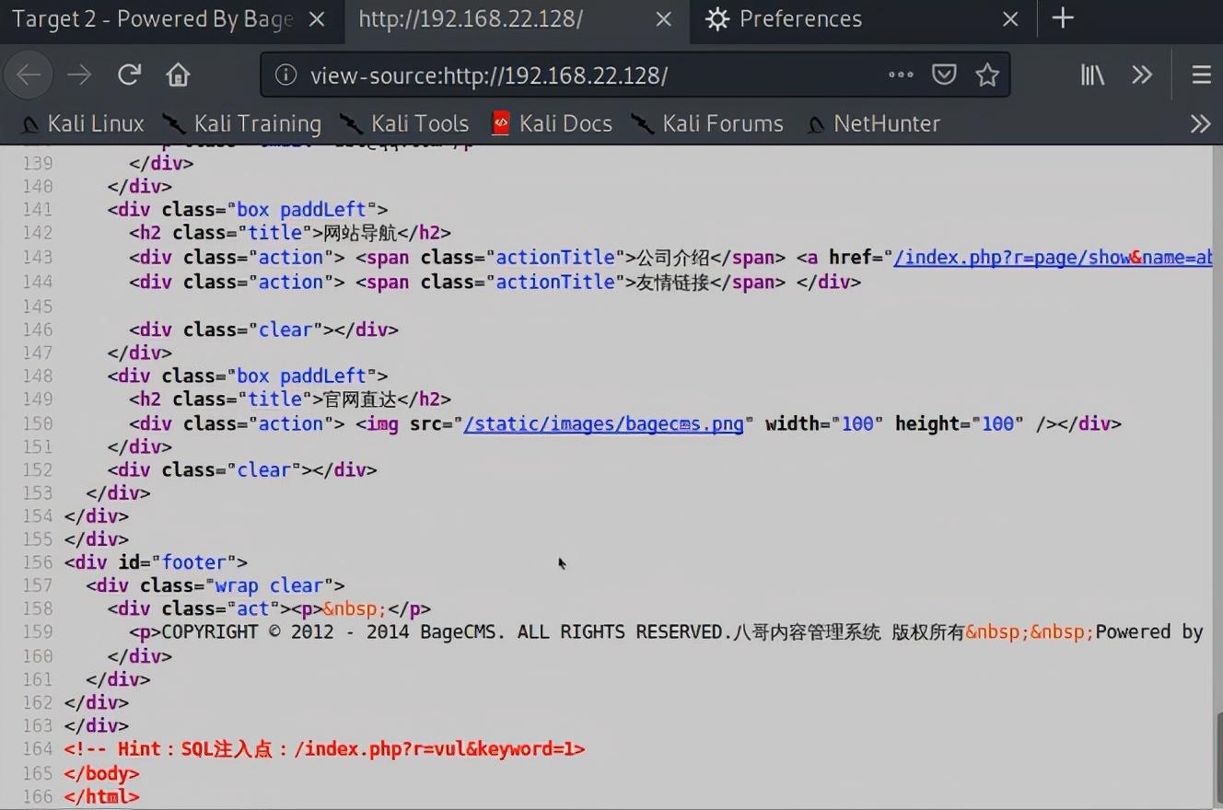Screen dimensions: 1223x810
Task: Close the Preferences tab
Action: pyautogui.click(x=1010, y=19)
